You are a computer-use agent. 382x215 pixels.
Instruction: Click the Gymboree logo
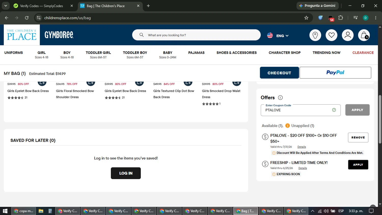[59, 35]
